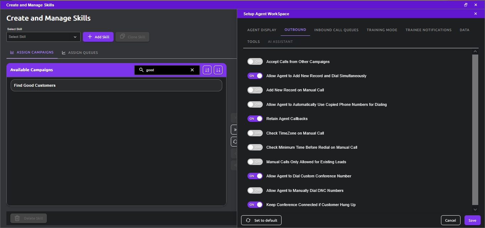Clear the campaign search text
Viewport: 485px width, 228px height.
tap(192, 70)
